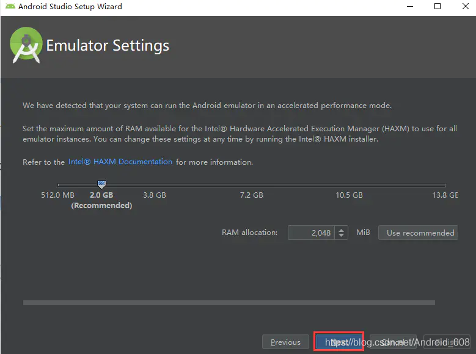This screenshot has height=354, width=476.
Task: Click the Use recommended button
Action: (x=418, y=233)
